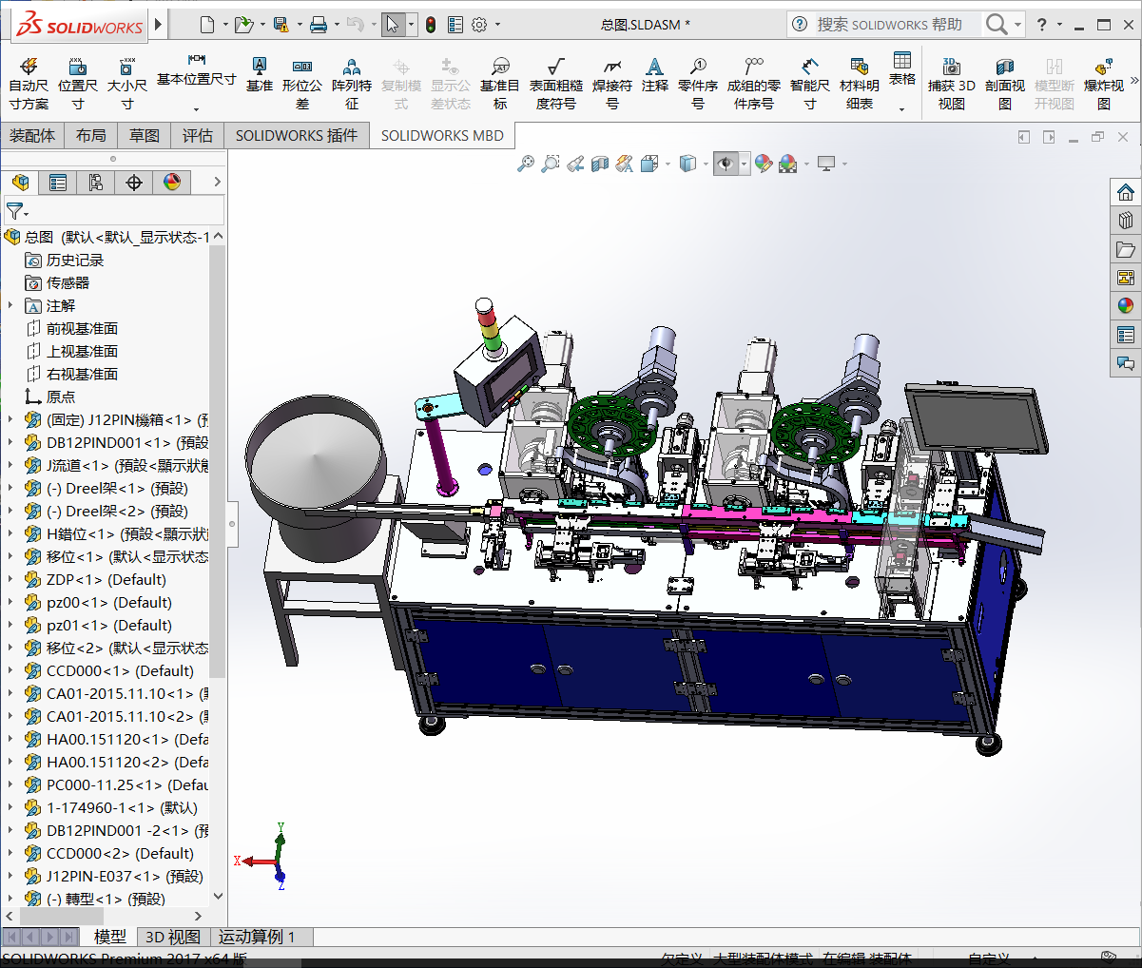Click the Print icon

pyautogui.click(x=319, y=25)
